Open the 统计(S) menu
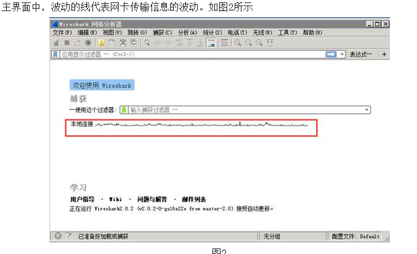 [213, 33]
